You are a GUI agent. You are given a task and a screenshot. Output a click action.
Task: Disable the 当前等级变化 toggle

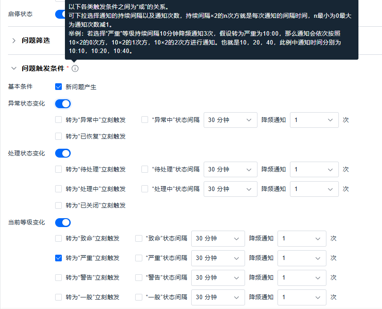[x=63, y=222]
